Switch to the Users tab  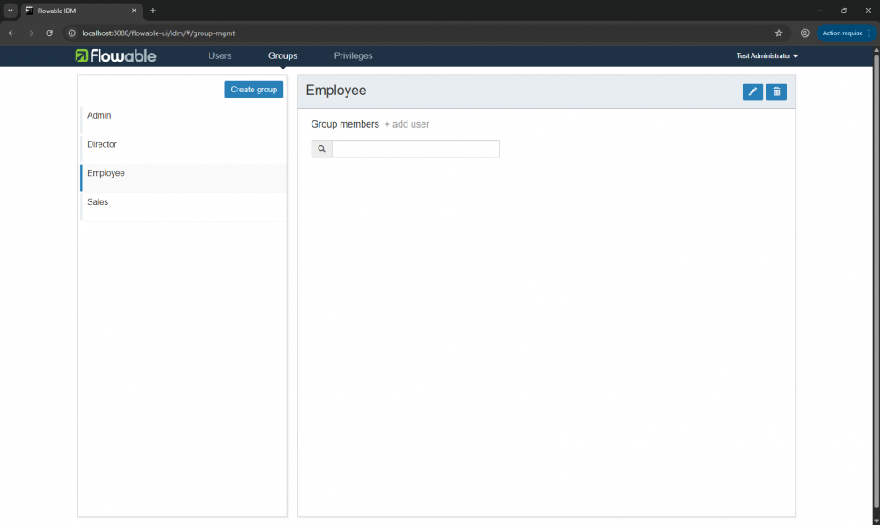click(220, 55)
